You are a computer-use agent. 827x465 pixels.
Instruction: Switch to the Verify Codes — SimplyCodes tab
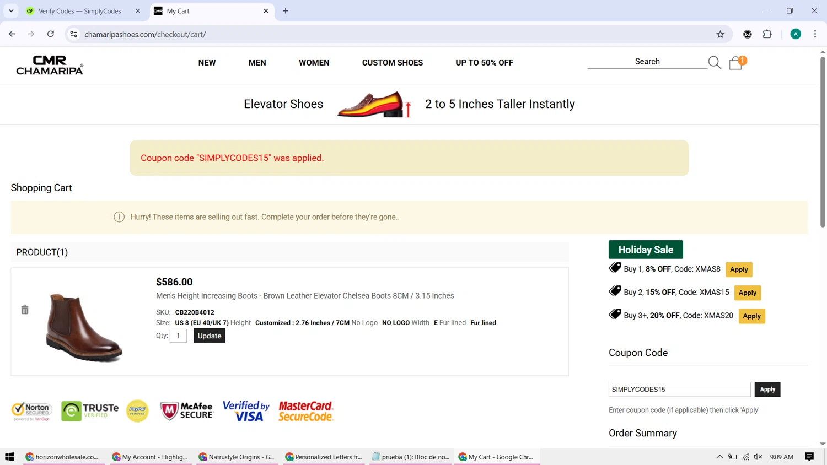84,11
